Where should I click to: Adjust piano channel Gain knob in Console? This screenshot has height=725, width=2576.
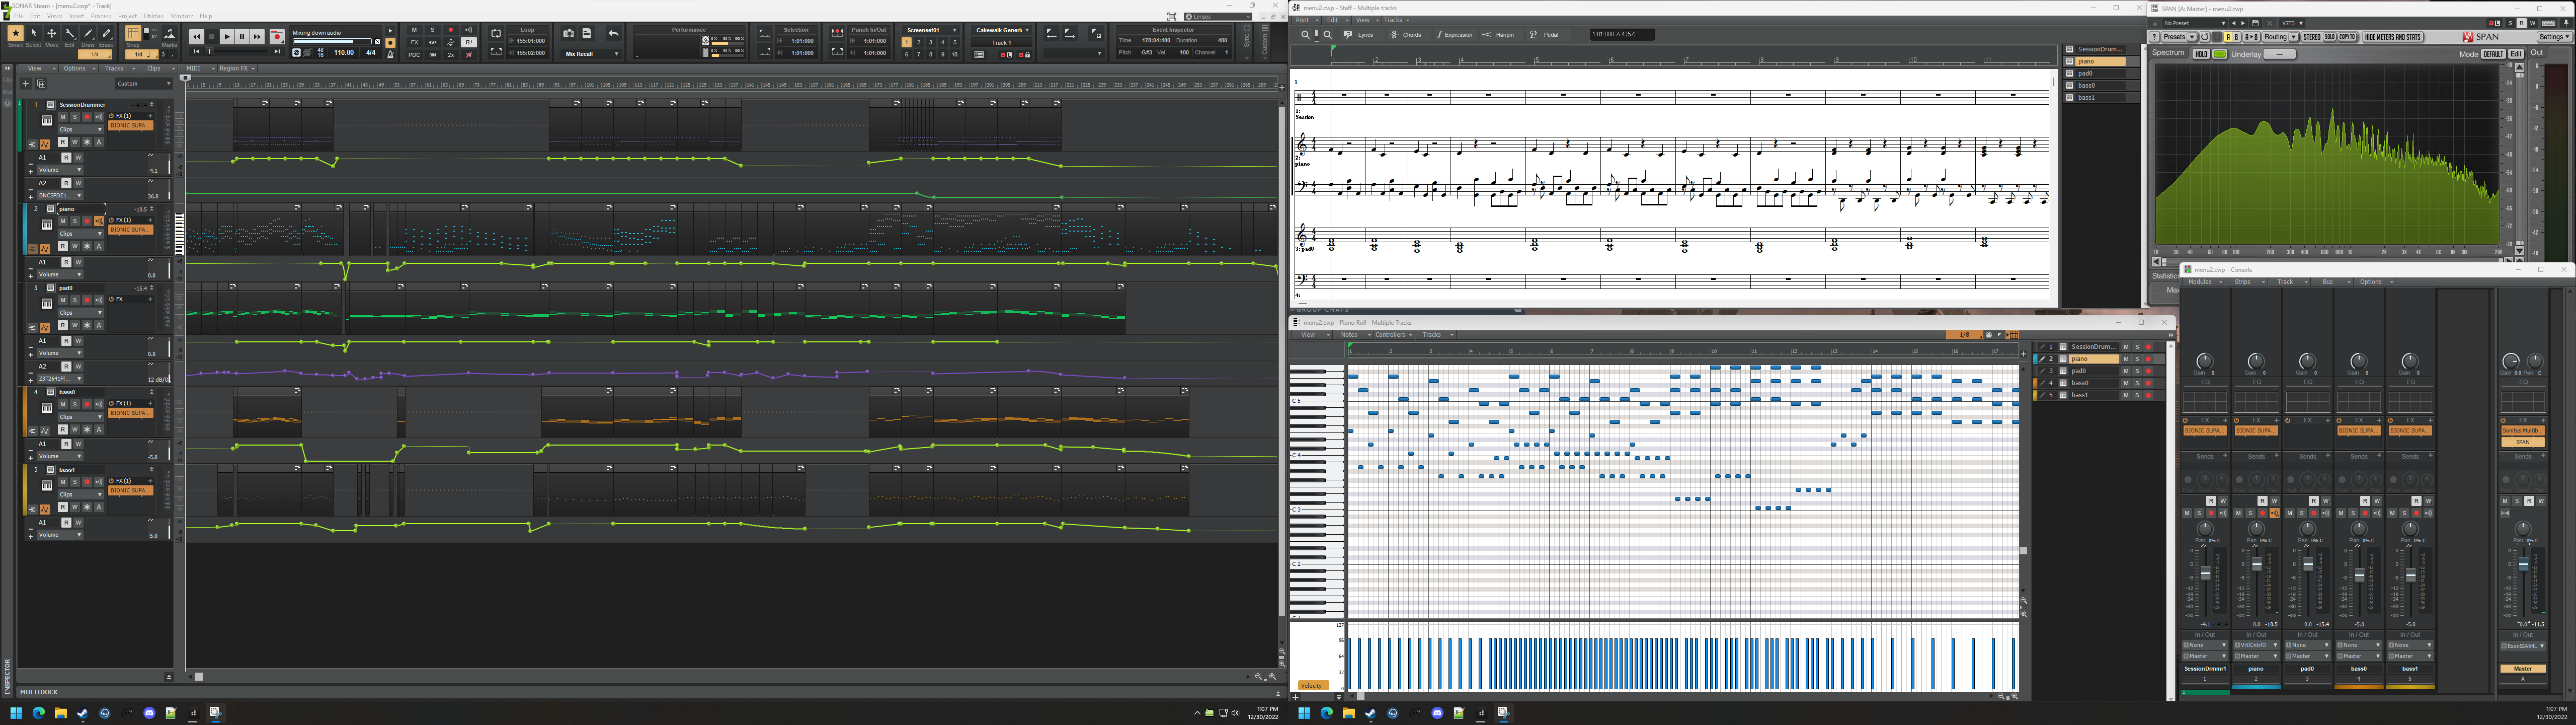[2256, 360]
